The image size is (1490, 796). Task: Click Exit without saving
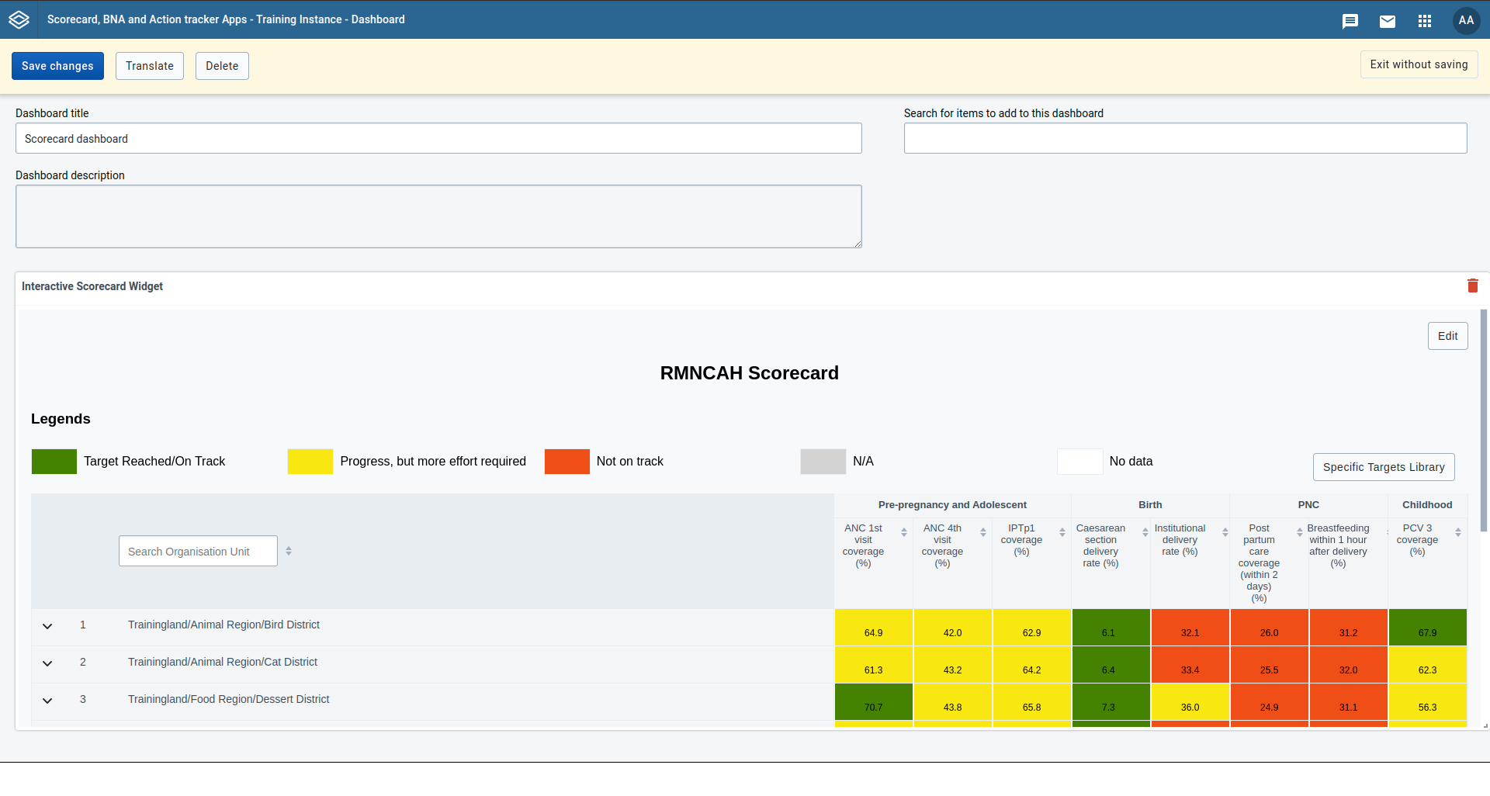tap(1419, 64)
